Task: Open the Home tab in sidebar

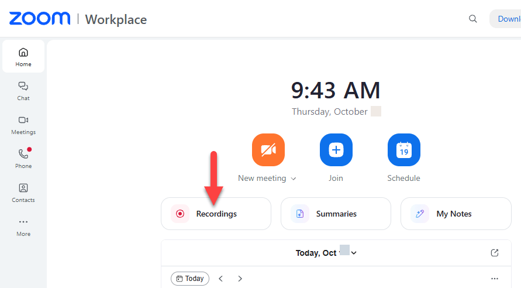Action: pyautogui.click(x=23, y=57)
